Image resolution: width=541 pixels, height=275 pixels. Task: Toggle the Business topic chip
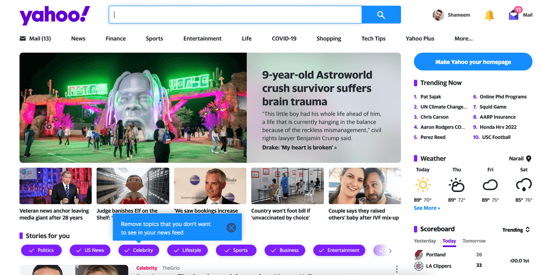(285, 250)
